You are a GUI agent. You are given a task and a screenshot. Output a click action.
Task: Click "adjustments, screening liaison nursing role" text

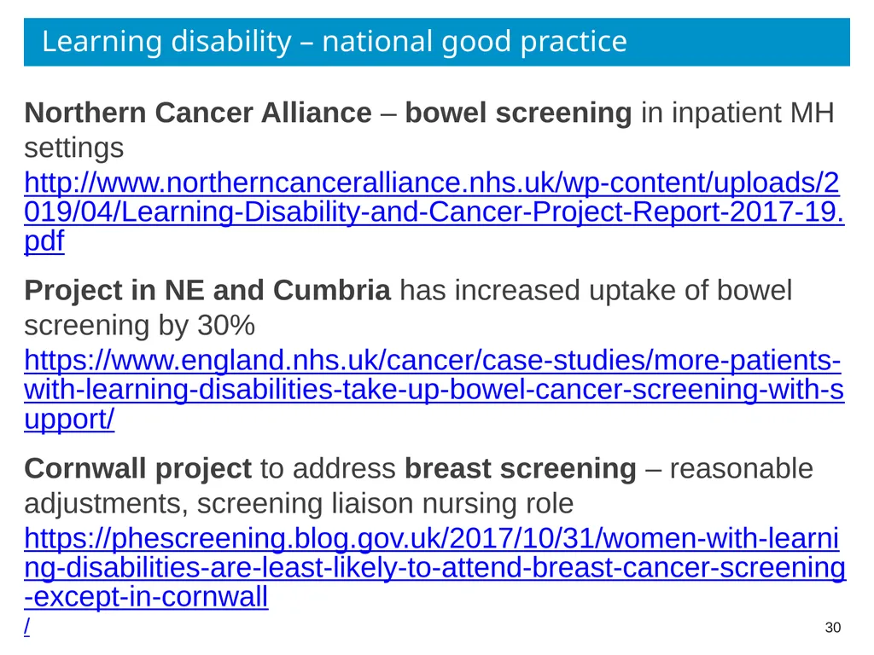(299, 504)
